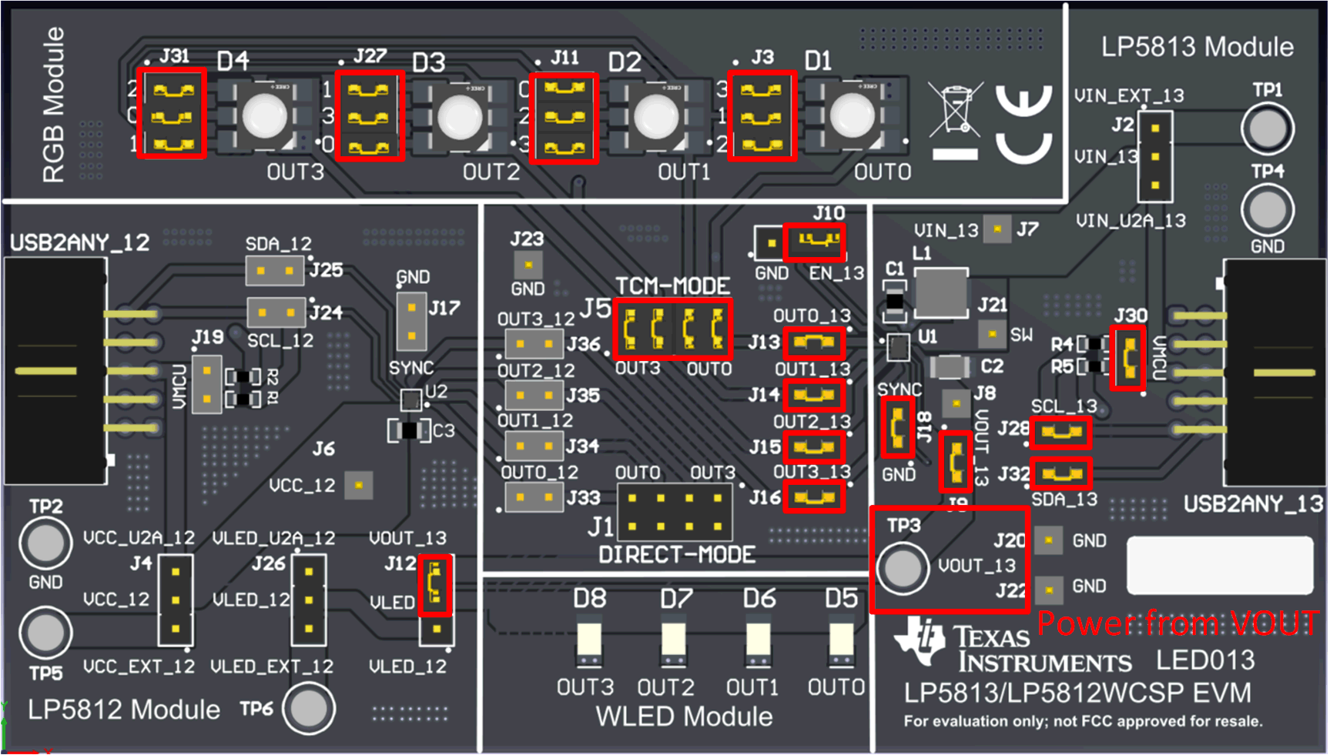Select the J5 TCM-MODE jumper block

coord(673,329)
